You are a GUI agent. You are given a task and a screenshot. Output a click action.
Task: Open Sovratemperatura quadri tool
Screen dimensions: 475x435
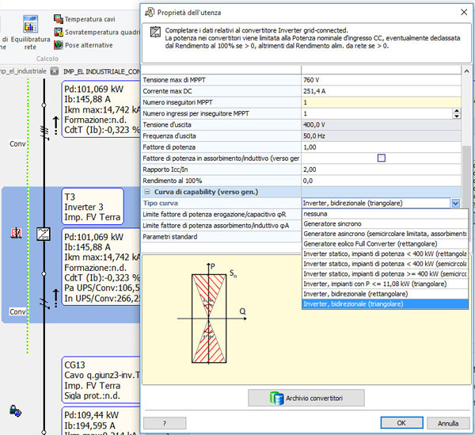[97, 32]
